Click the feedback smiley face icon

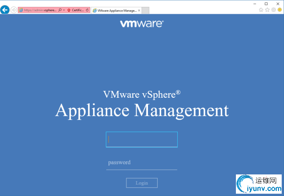(x=280, y=10)
